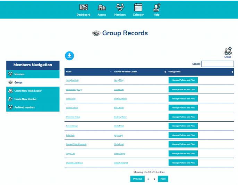Viewport: 238px width, 185px height.
Task: Open the Help icon in top navigation
Action: click(x=156, y=9)
